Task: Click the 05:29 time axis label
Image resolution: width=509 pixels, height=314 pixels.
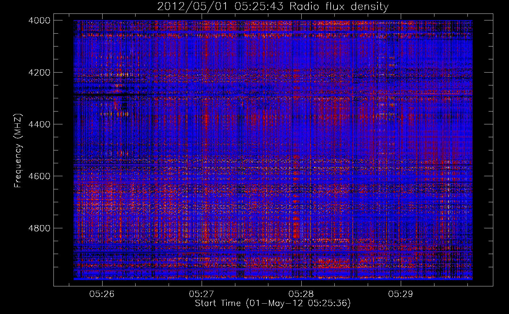Action: pos(400,294)
